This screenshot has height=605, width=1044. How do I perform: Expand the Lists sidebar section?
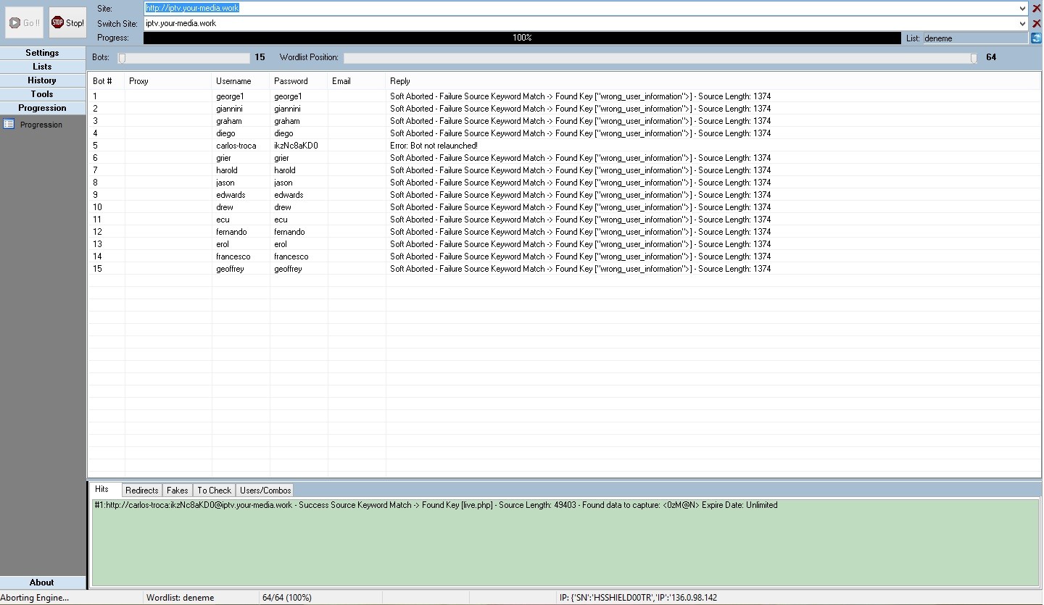(42, 67)
